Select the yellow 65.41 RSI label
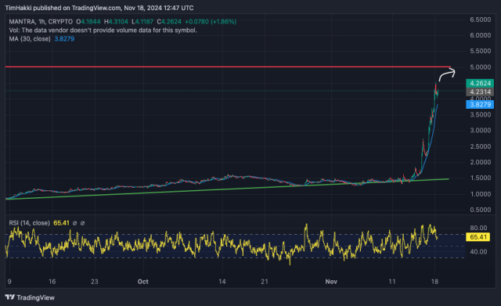The height and width of the screenshot is (306, 501). [478, 237]
